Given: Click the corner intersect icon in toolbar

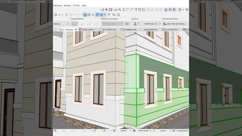Looking at the screenshot, I should 127,9.
